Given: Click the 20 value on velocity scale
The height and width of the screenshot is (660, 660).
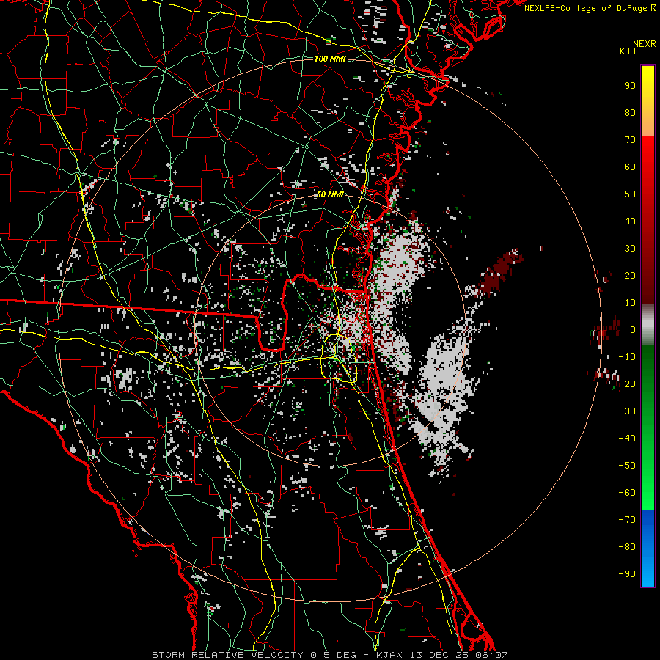Looking at the screenshot, I should [630, 276].
